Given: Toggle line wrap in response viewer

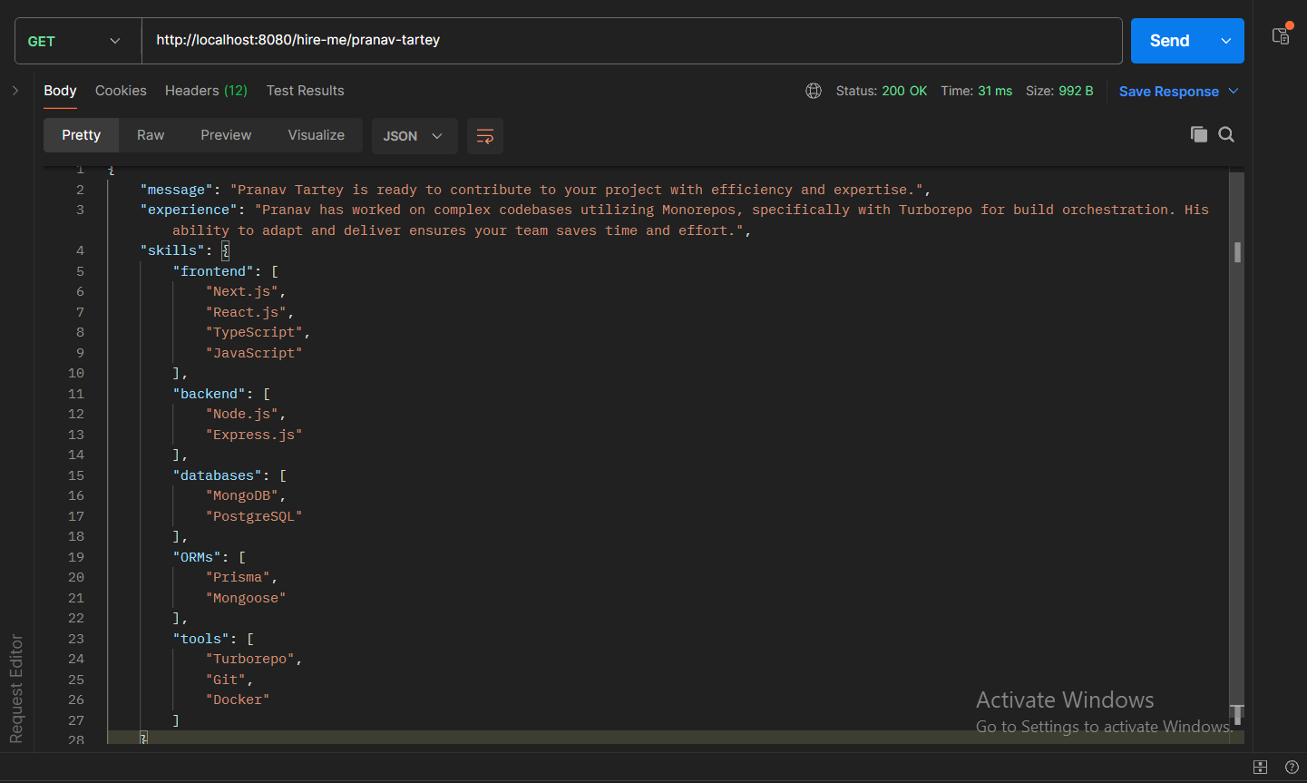Looking at the screenshot, I should coord(485,136).
